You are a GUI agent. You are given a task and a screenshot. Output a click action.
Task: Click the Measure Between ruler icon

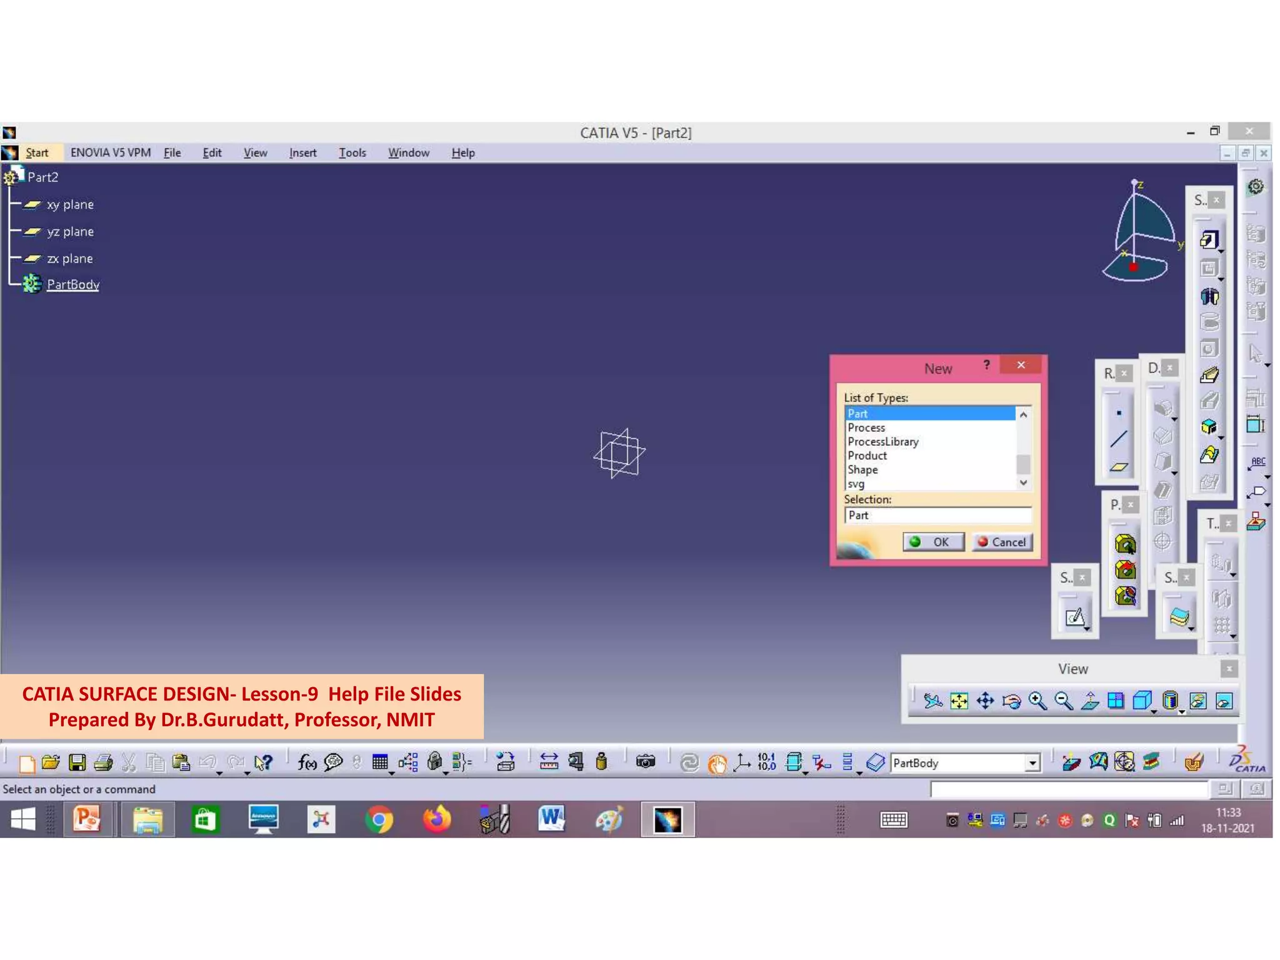[549, 762]
